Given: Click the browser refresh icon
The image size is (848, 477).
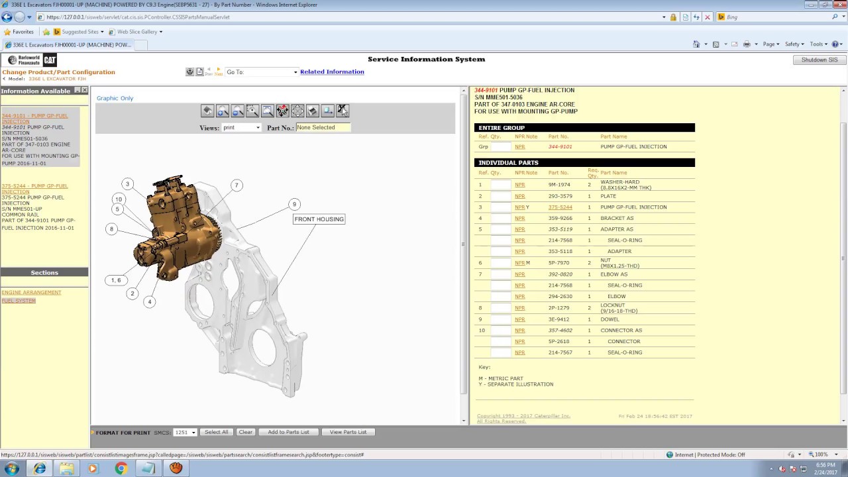Looking at the screenshot, I should [696, 17].
